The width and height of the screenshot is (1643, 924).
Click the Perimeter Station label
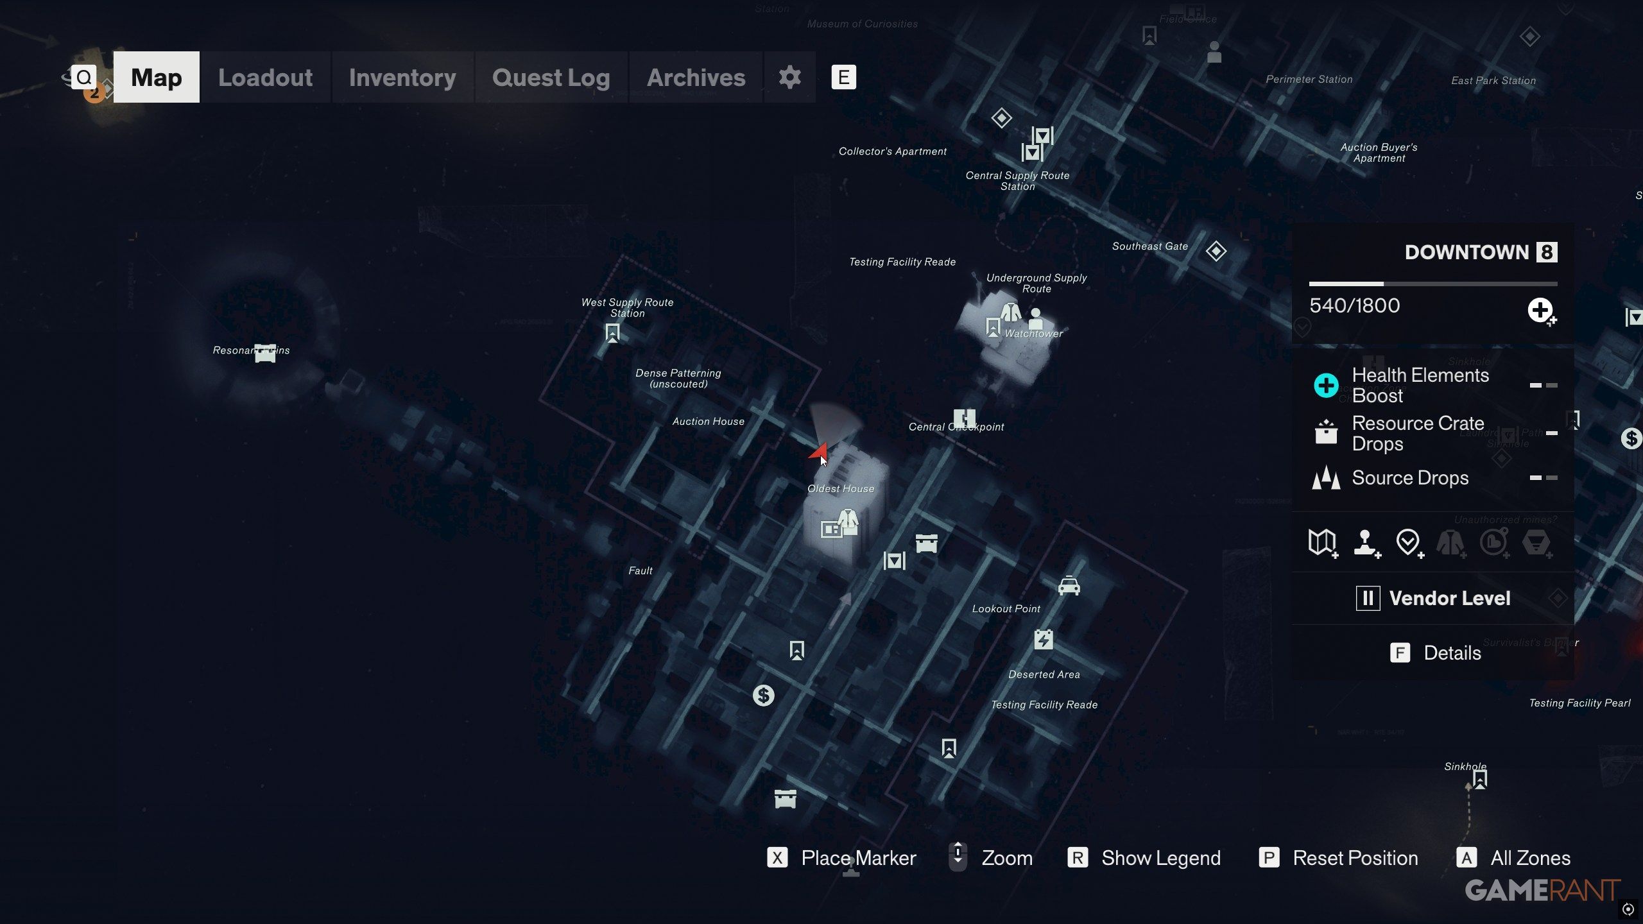click(x=1309, y=79)
